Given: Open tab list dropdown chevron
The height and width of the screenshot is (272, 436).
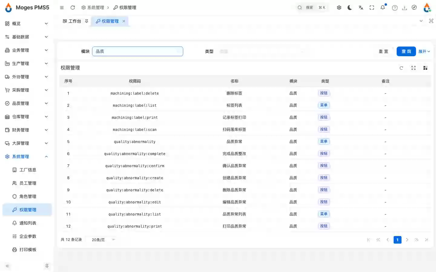Looking at the screenshot, I should point(421,21).
